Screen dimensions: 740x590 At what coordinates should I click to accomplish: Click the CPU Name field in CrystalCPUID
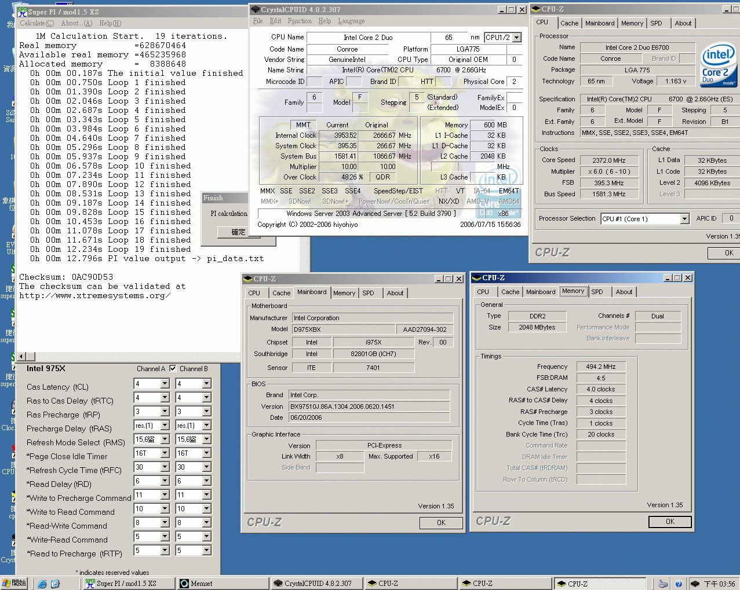pyautogui.click(x=368, y=38)
